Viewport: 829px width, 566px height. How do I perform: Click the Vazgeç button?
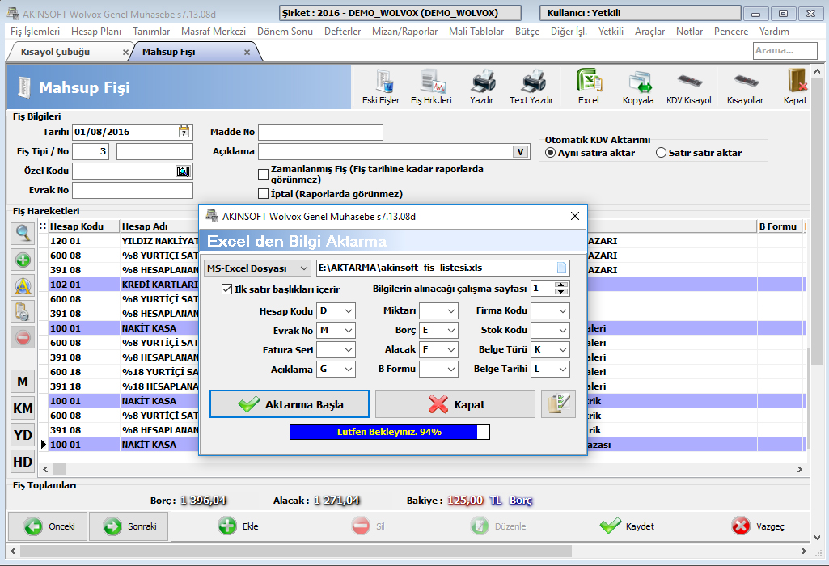758,526
